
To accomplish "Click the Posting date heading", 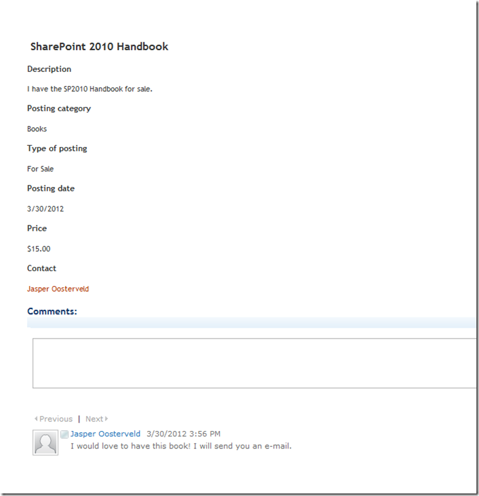I will click(51, 188).
